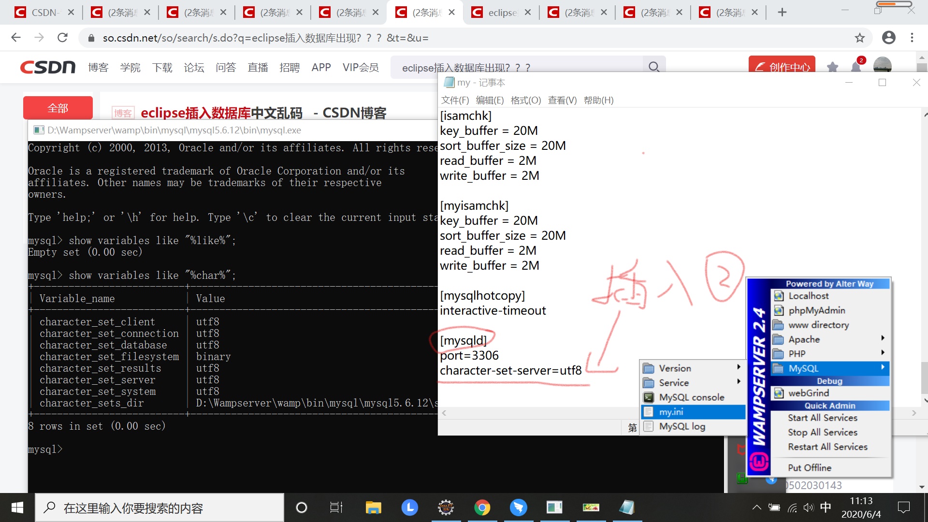Open Notepad 编辑(E) menu
The height and width of the screenshot is (522, 928).
[490, 100]
